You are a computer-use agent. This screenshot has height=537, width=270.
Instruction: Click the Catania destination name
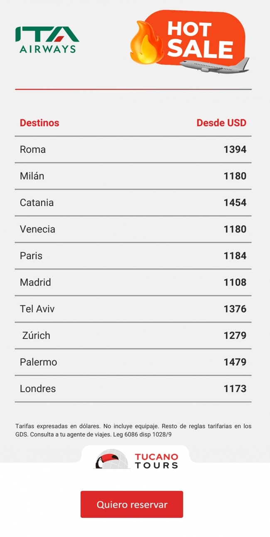tap(37, 203)
